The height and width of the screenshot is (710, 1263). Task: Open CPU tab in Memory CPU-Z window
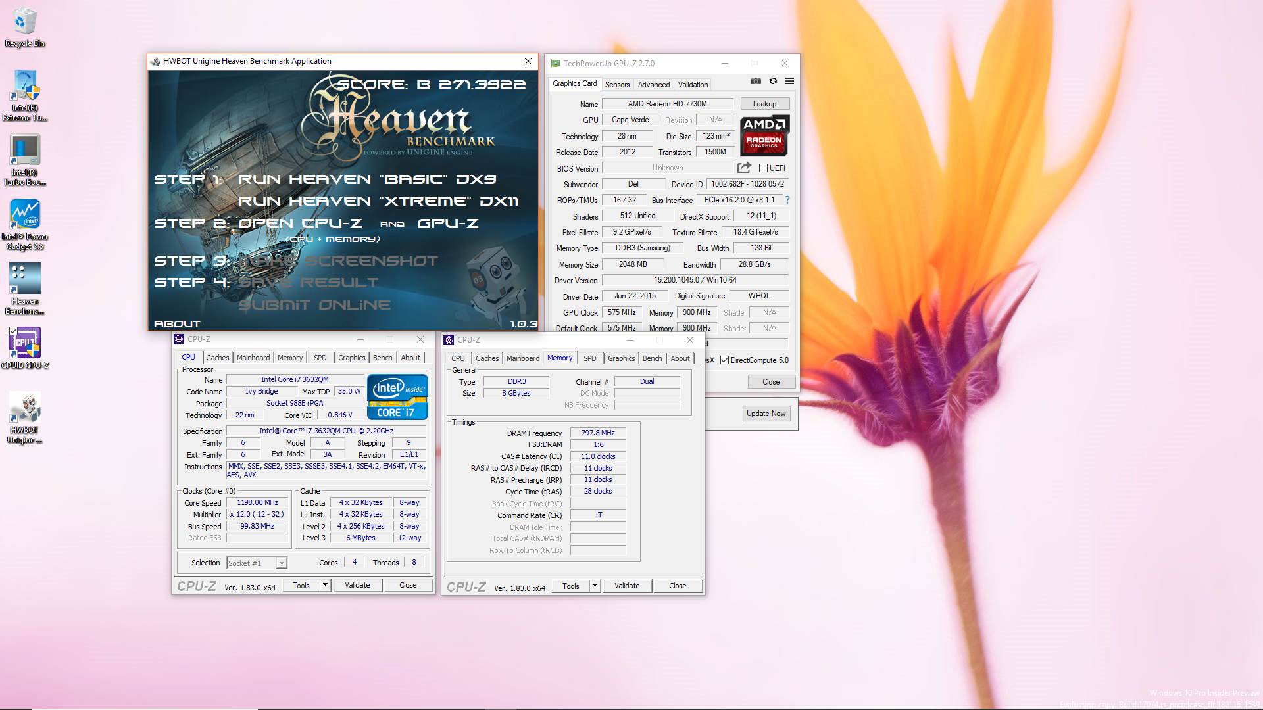point(458,358)
